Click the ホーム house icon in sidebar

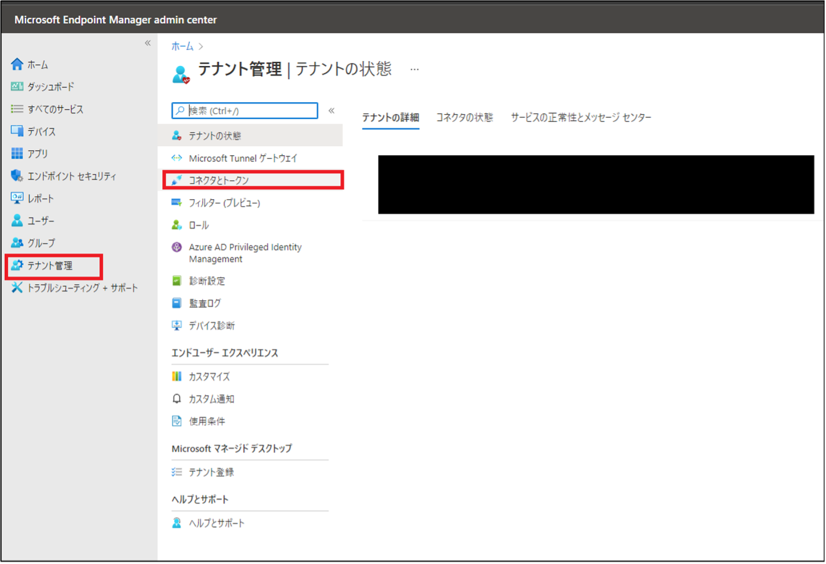click(17, 64)
